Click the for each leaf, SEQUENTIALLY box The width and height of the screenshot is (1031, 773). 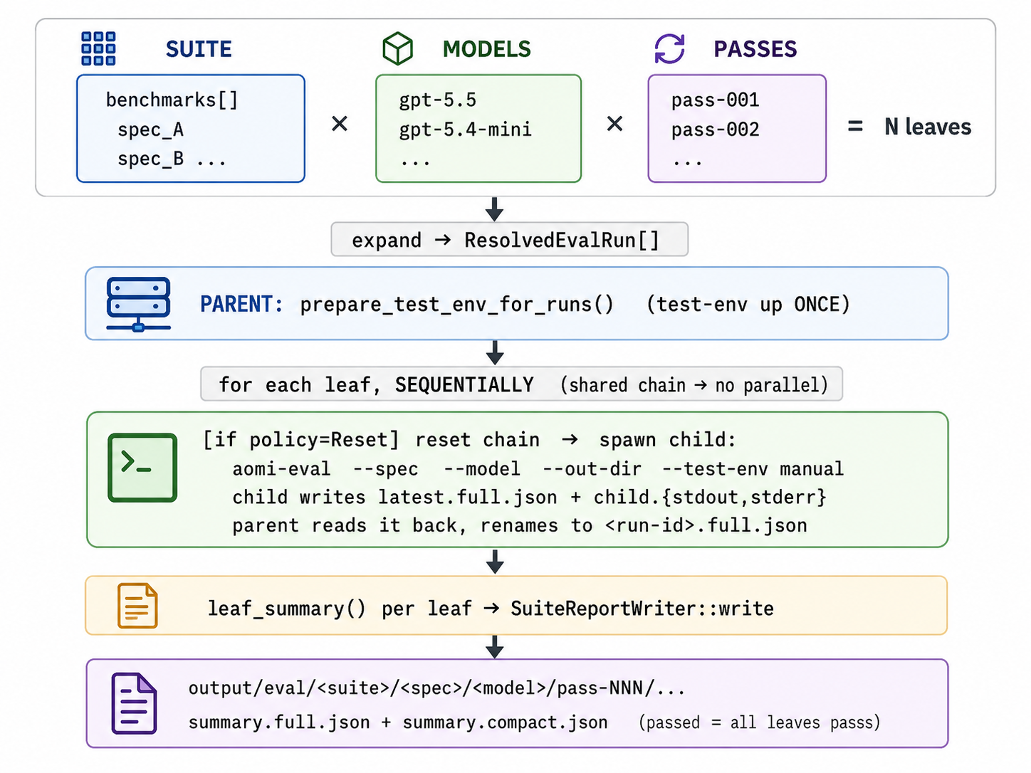coord(521,384)
